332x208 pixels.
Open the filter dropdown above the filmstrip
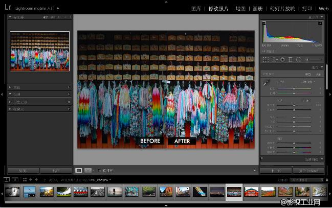tap(305, 179)
